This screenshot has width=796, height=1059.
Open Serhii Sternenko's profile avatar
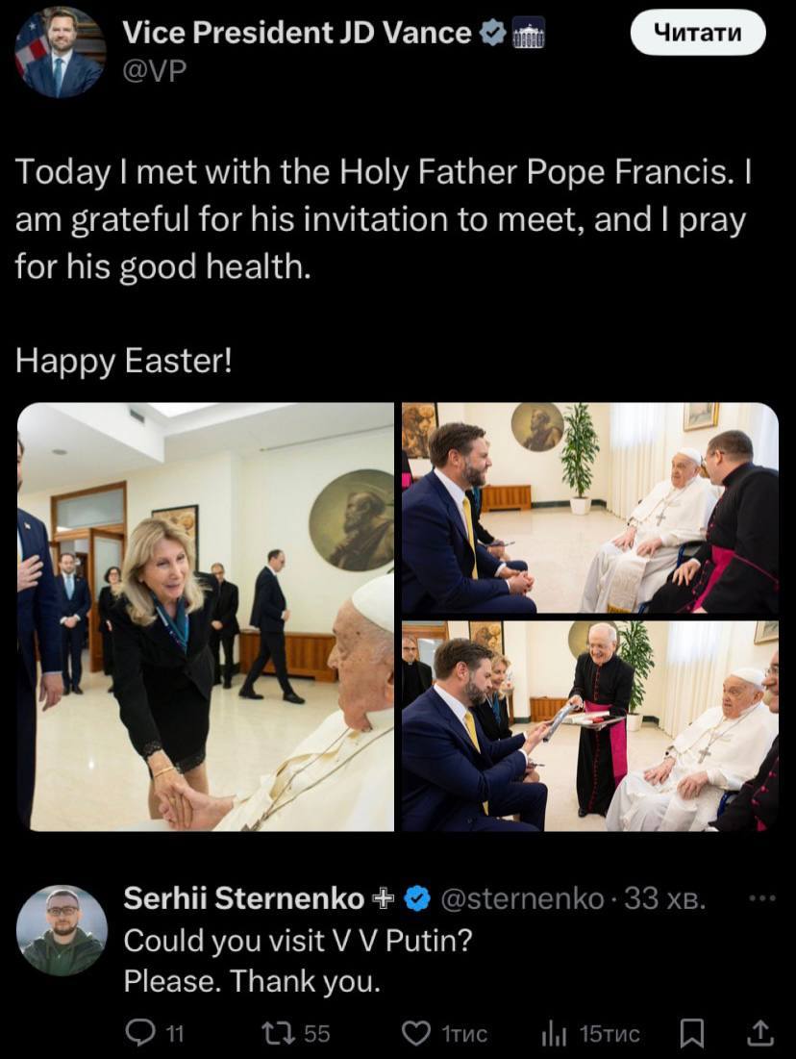point(62,930)
